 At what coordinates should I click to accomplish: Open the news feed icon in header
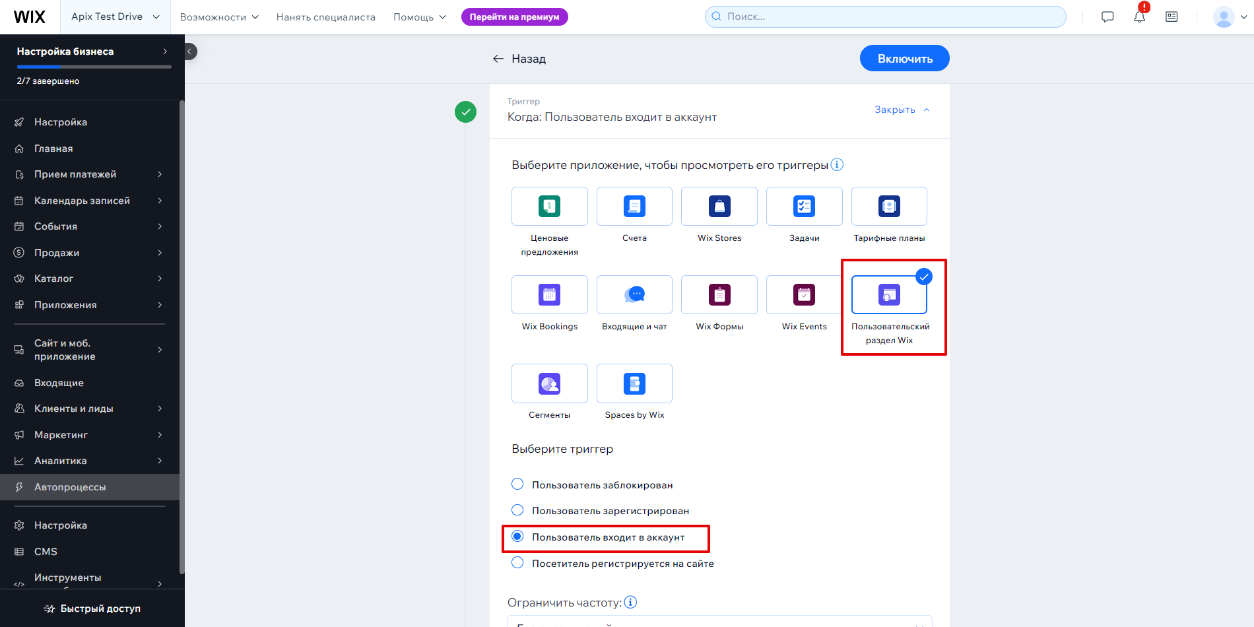pos(1171,17)
